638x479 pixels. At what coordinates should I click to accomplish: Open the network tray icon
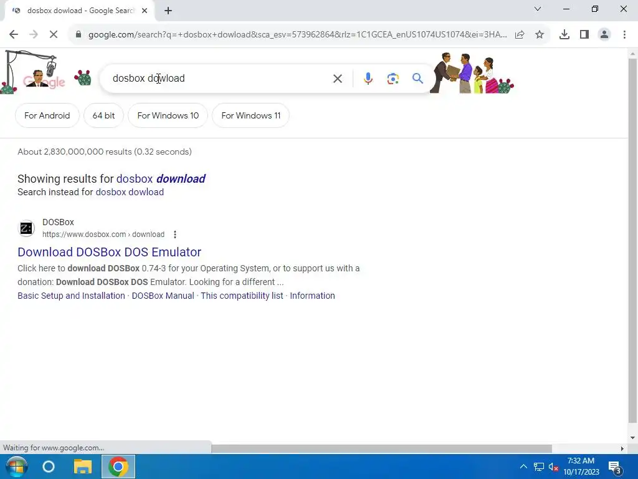point(539,467)
